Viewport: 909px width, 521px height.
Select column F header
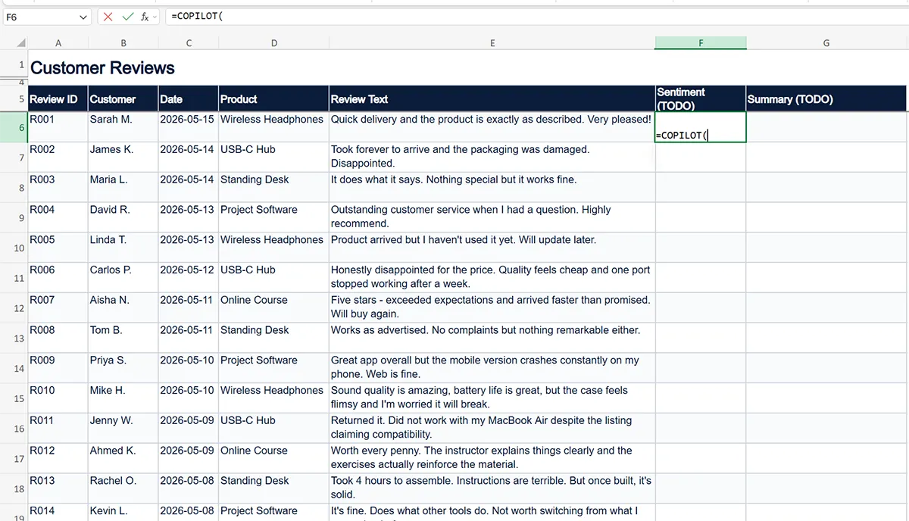click(701, 43)
